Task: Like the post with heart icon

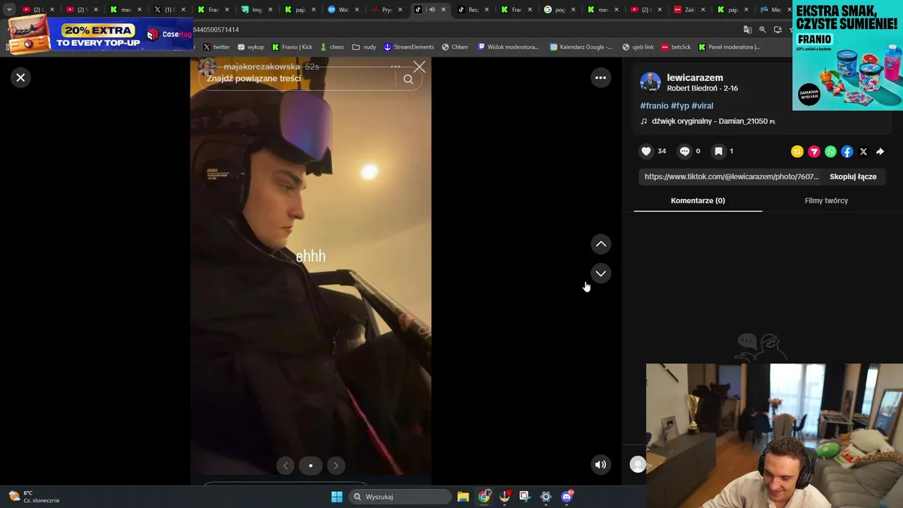Action: tap(646, 151)
